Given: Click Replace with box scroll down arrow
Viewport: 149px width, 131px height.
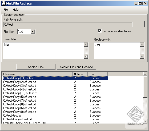Looking at the screenshot, I should pyautogui.click(x=142, y=57).
